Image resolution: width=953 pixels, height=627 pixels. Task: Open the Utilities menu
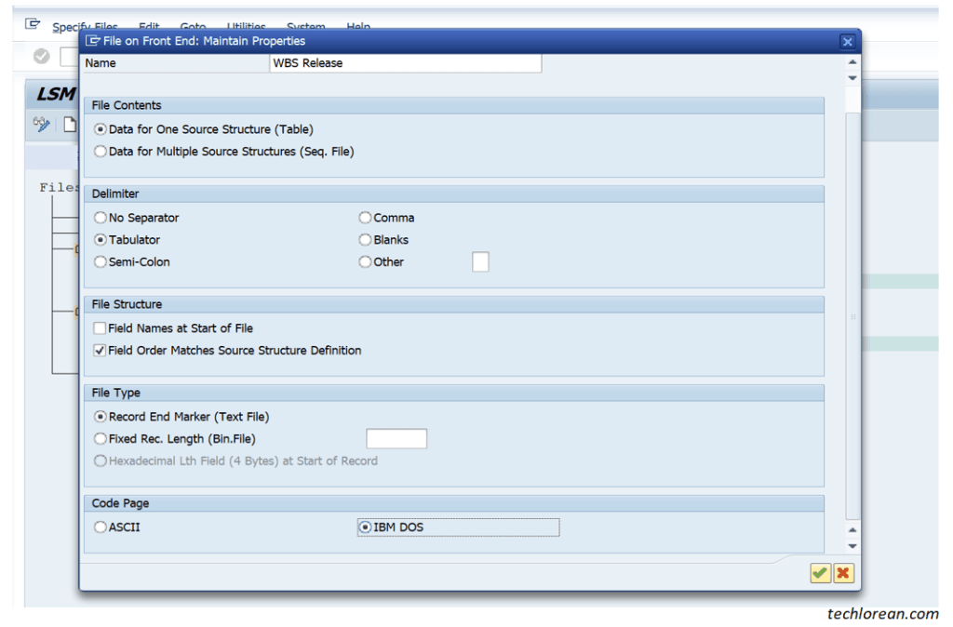coord(244,26)
